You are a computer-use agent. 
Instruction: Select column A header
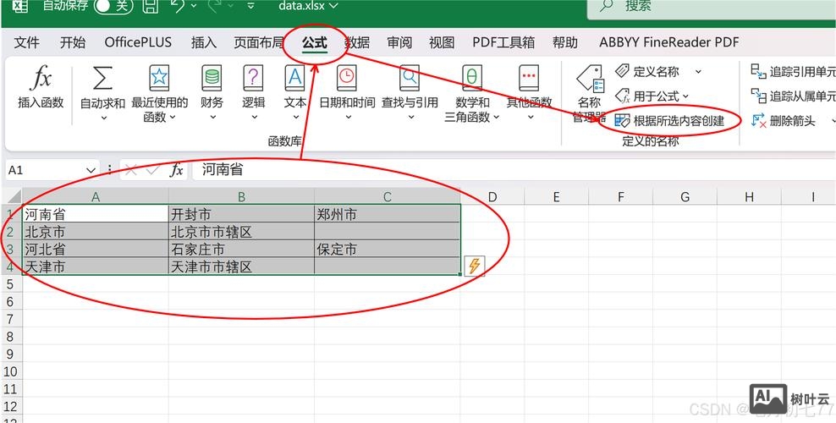[x=96, y=196]
